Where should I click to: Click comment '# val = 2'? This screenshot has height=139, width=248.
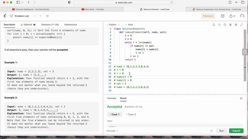click(x=120, y=84)
